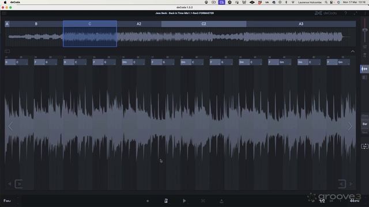Click the boxed play icon at bottom left
Image resolution: width=369 pixels, height=207 pixels.
click(18, 184)
